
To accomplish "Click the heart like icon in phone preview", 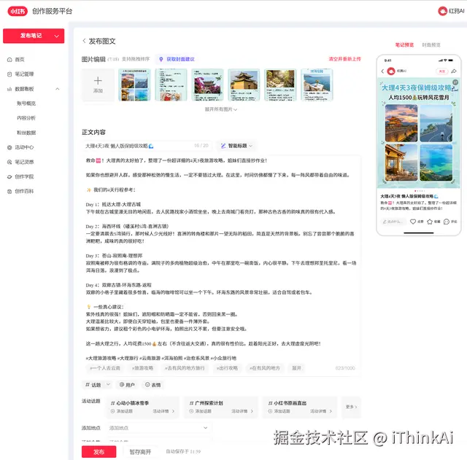I will (x=413, y=222).
